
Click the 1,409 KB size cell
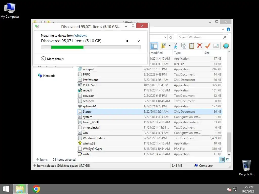[215, 138]
